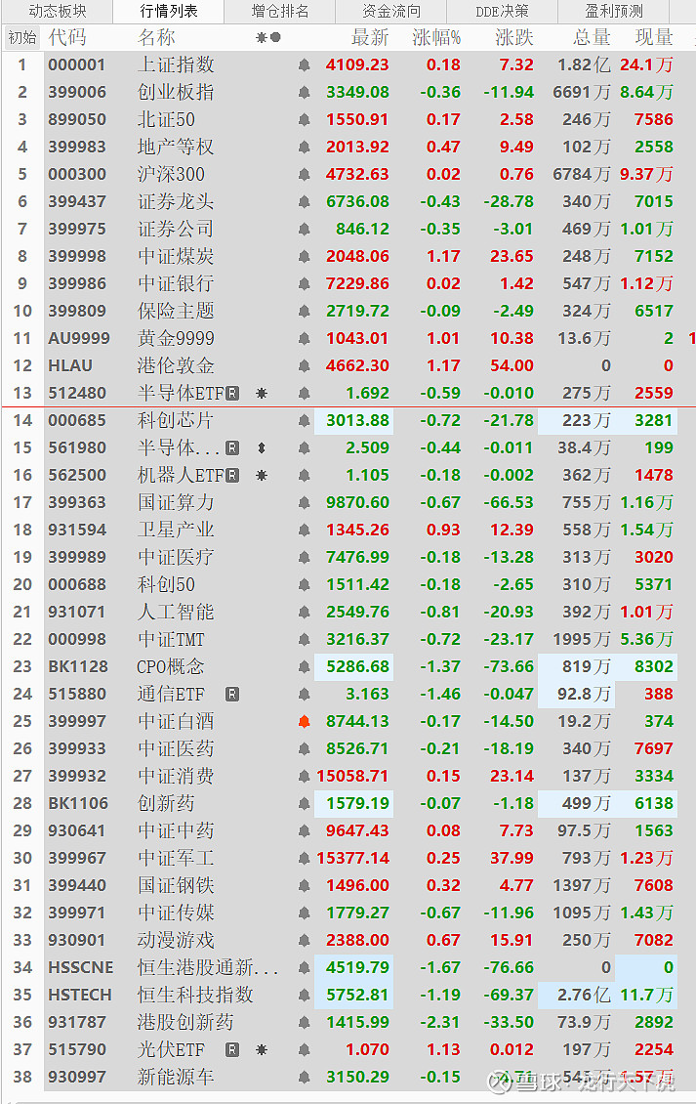696x1104 pixels.
Task: Go to the DDE决策 tab
Action: click(x=502, y=12)
